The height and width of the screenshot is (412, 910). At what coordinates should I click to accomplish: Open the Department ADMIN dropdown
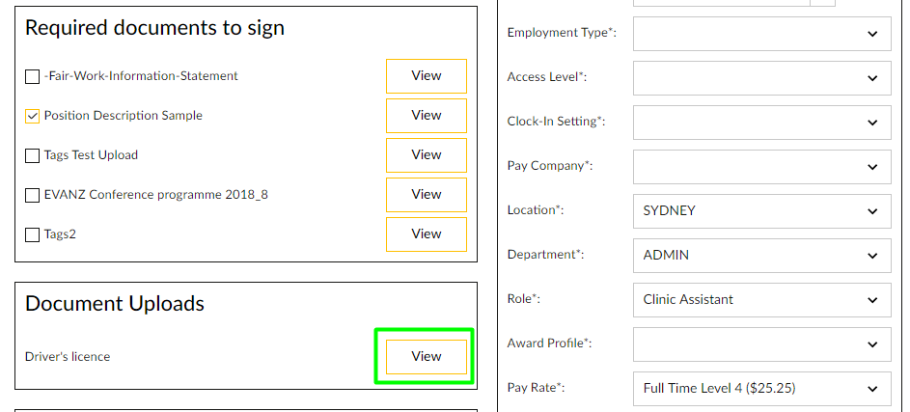tap(761, 256)
